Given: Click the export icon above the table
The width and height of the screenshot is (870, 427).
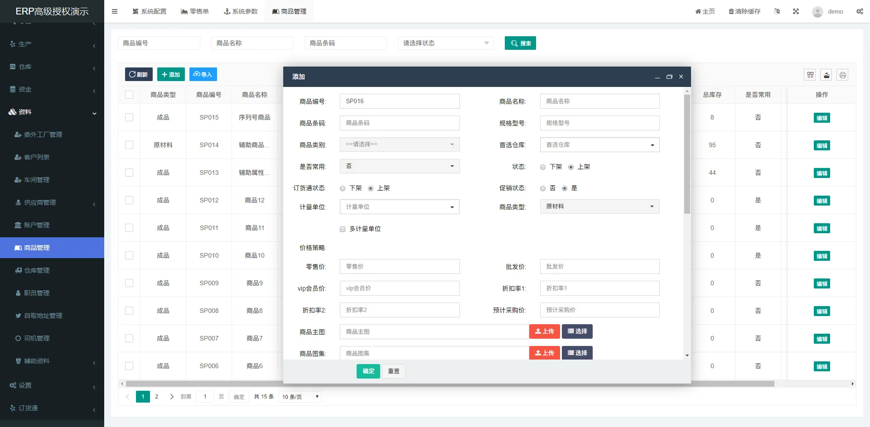Looking at the screenshot, I should (826, 75).
